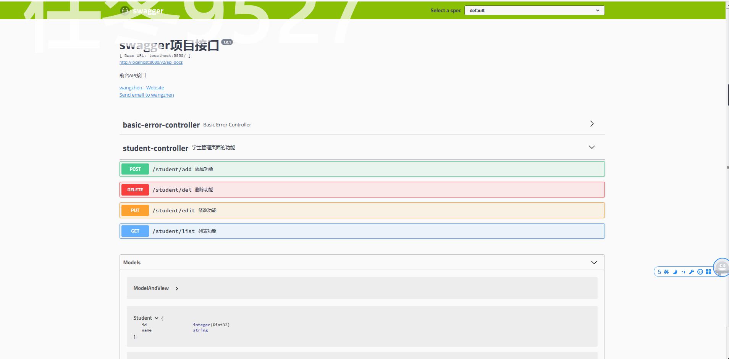Viewport: 729px width, 359px height.
Task: Click the ModelAndView model name
Action: click(151, 288)
